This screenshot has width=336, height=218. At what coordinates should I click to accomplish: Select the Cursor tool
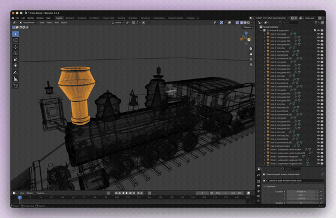coord(16,40)
